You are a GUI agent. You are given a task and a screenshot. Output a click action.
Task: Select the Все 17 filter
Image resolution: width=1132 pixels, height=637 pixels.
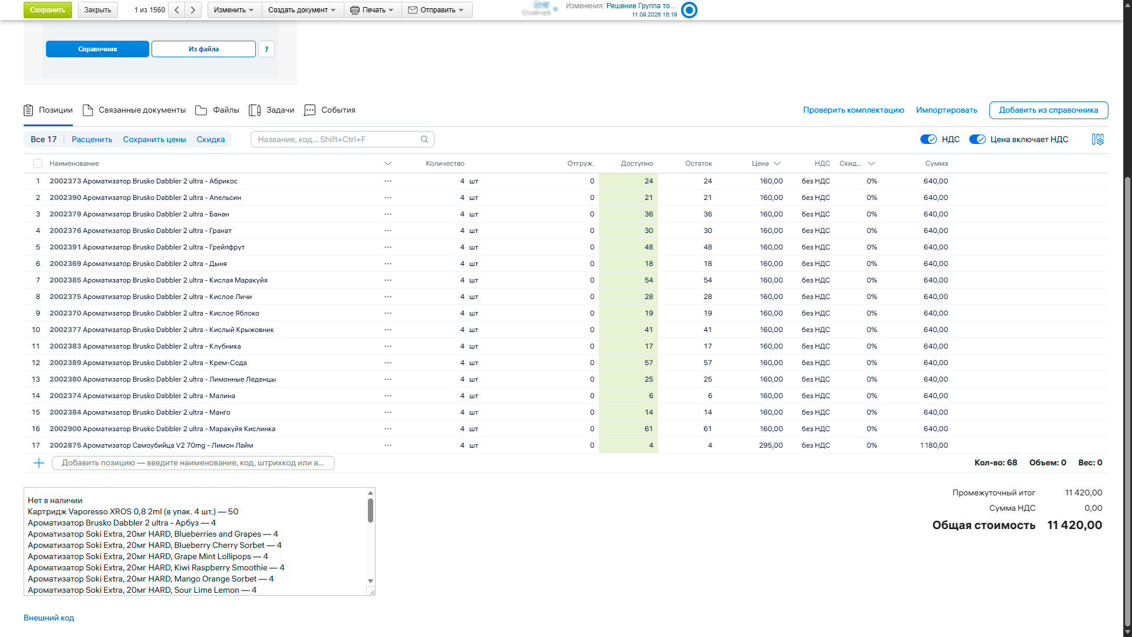point(44,139)
